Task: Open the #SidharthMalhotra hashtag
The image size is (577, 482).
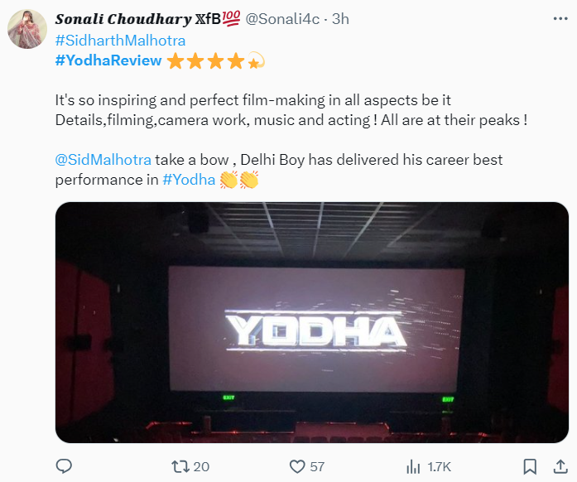Action: (119, 40)
